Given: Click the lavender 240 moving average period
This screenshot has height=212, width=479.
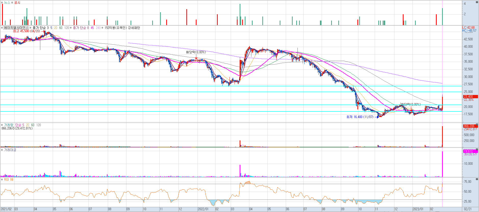Looking at the screenshot, I should point(98,28).
